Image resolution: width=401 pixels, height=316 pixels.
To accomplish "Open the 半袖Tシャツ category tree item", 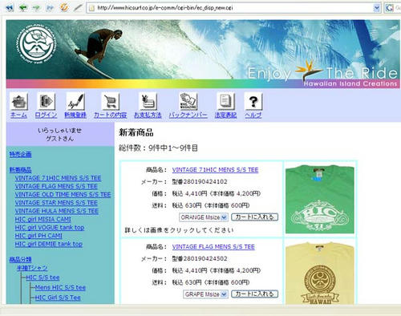I will coord(32,268).
